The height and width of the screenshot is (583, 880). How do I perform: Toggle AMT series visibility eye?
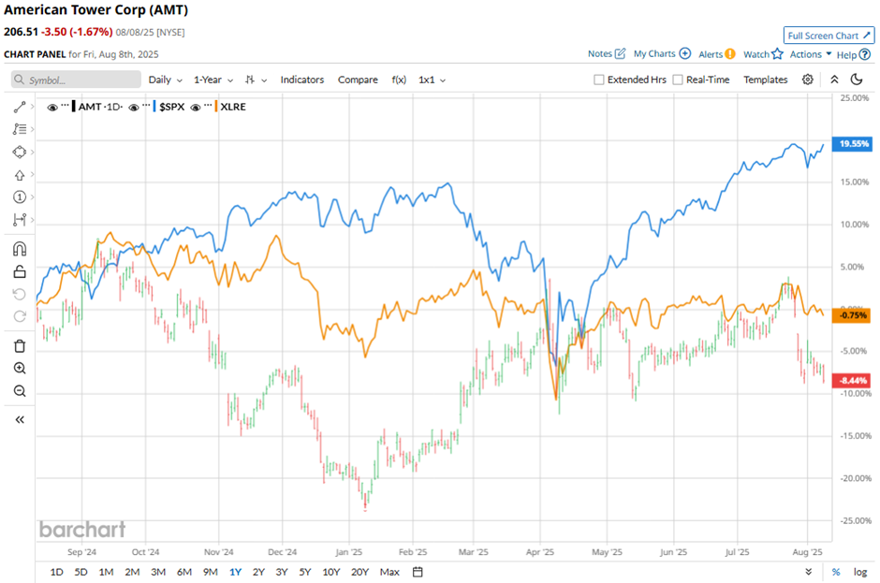pos(52,107)
